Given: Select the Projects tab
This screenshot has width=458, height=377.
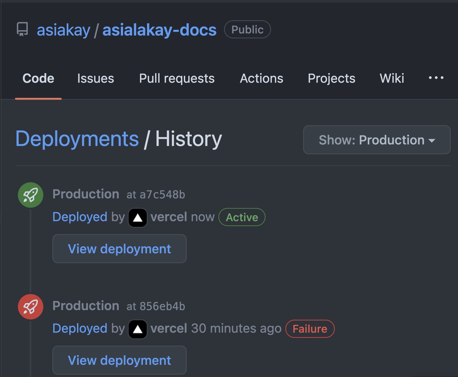Looking at the screenshot, I should (331, 78).
